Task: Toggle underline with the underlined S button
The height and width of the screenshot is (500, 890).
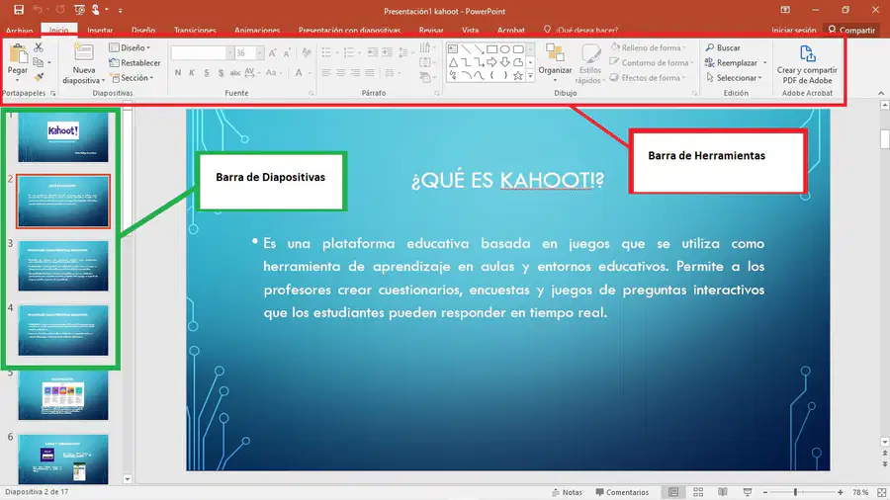Action: tap(207, 72)
